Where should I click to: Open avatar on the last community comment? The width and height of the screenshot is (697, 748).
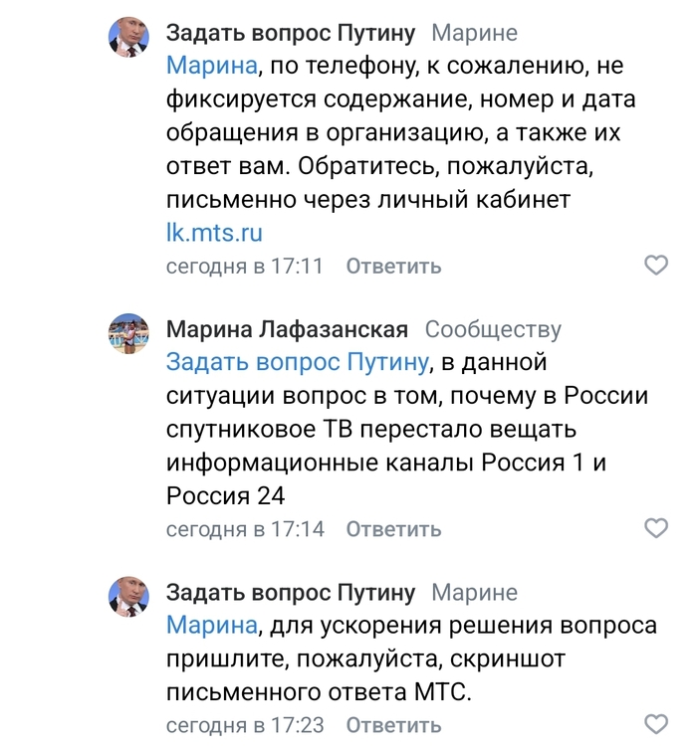click(x=128, y=598)
